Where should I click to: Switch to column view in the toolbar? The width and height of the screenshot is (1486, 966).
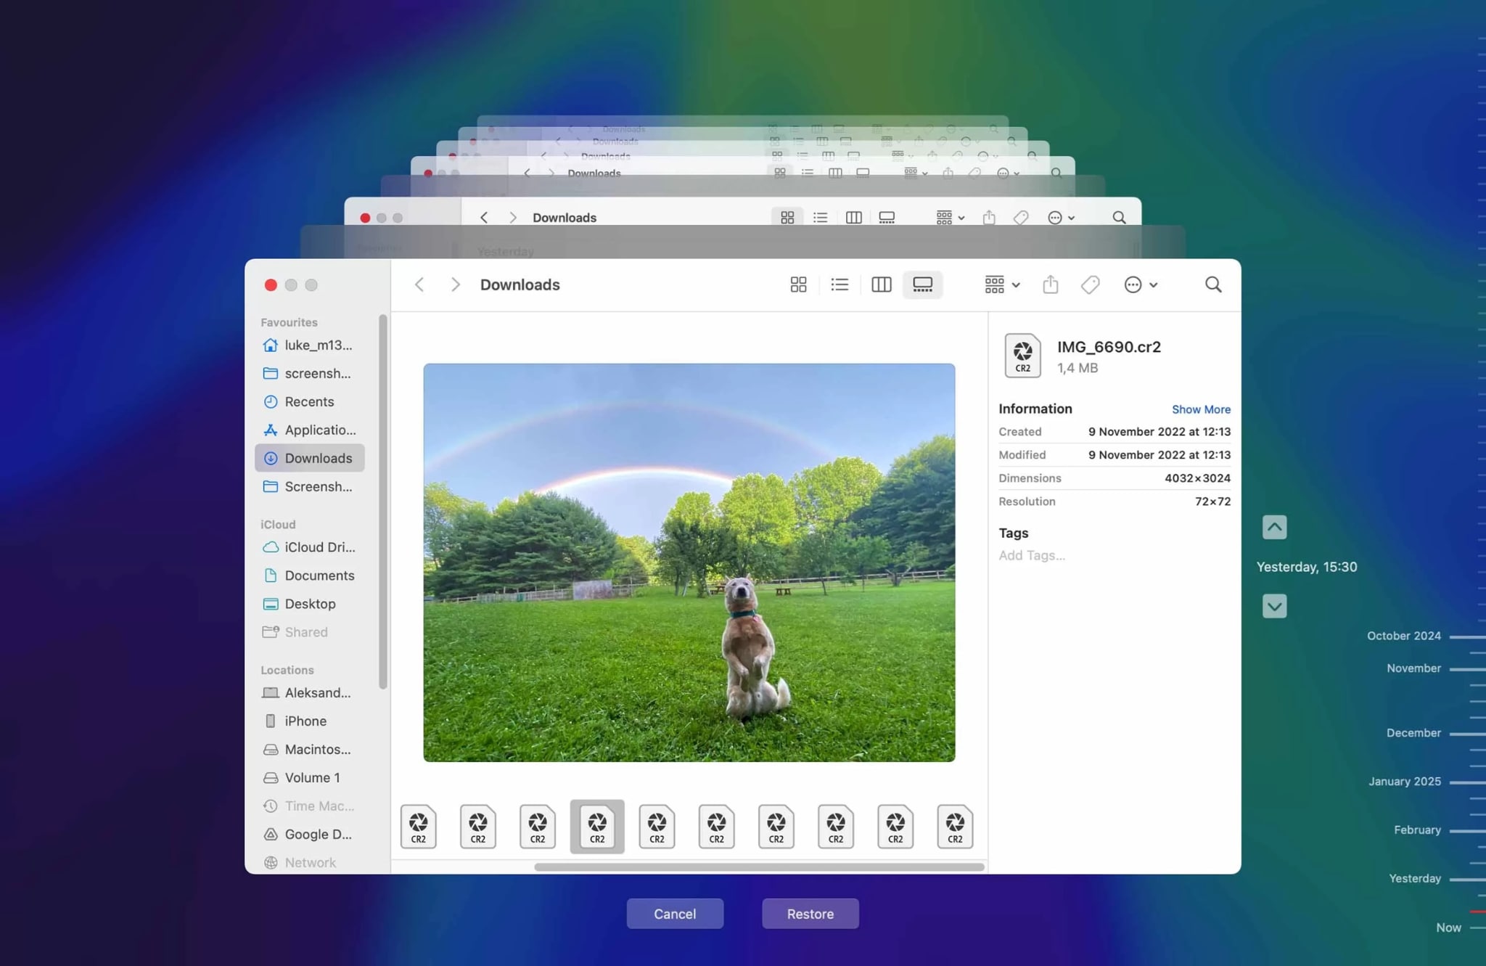[881, 285]
